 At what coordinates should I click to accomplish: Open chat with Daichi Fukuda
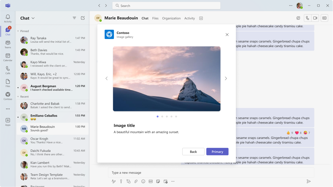[53, 153]
